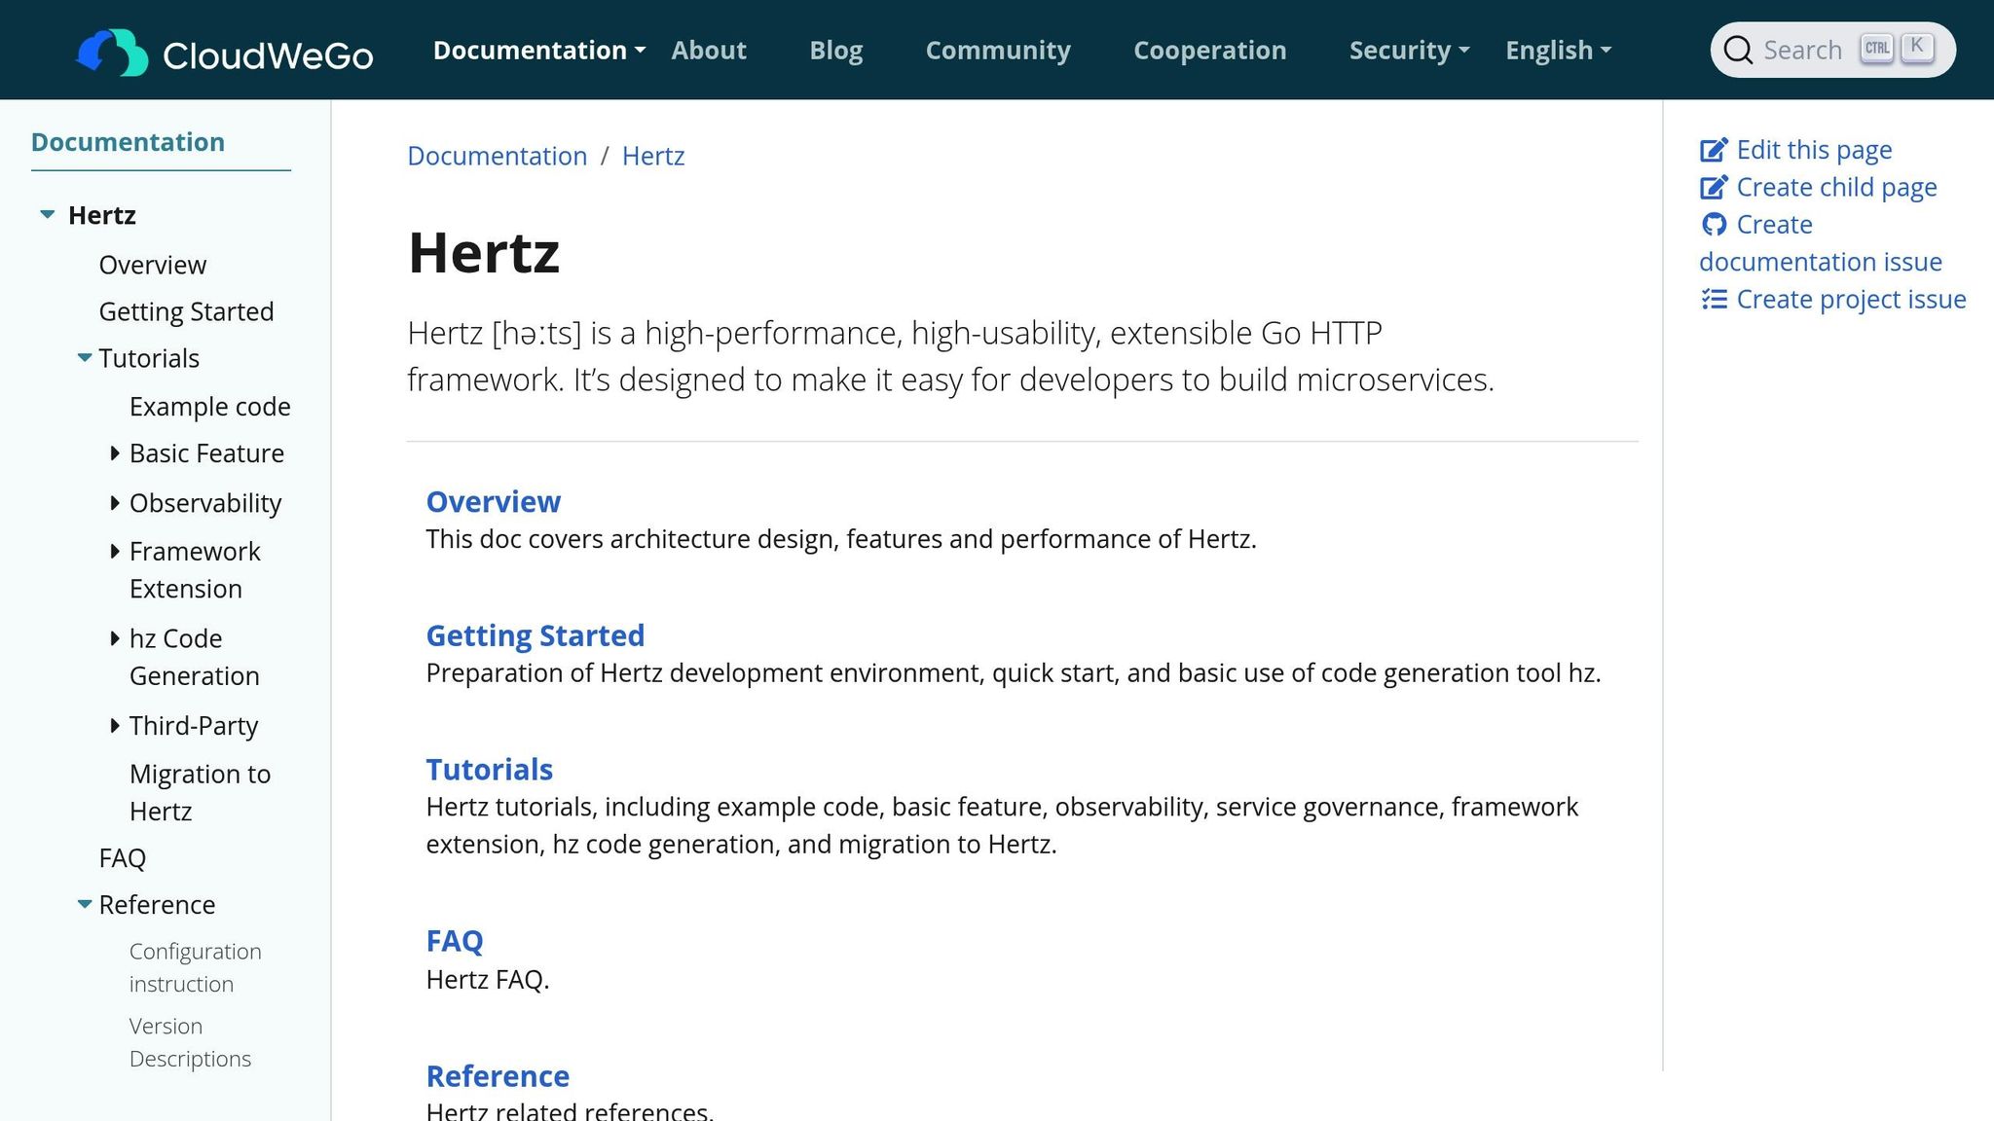Expand the Basic Feature tree arrow

pyautogui.click(x=115, y=453)
